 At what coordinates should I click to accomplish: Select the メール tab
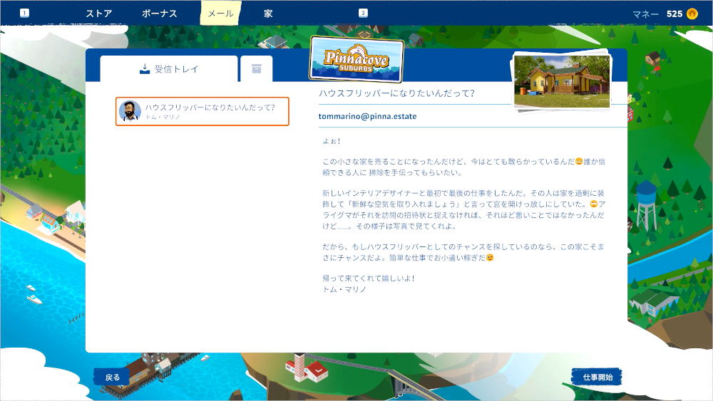pyautogui.click(x=220, y=13)
